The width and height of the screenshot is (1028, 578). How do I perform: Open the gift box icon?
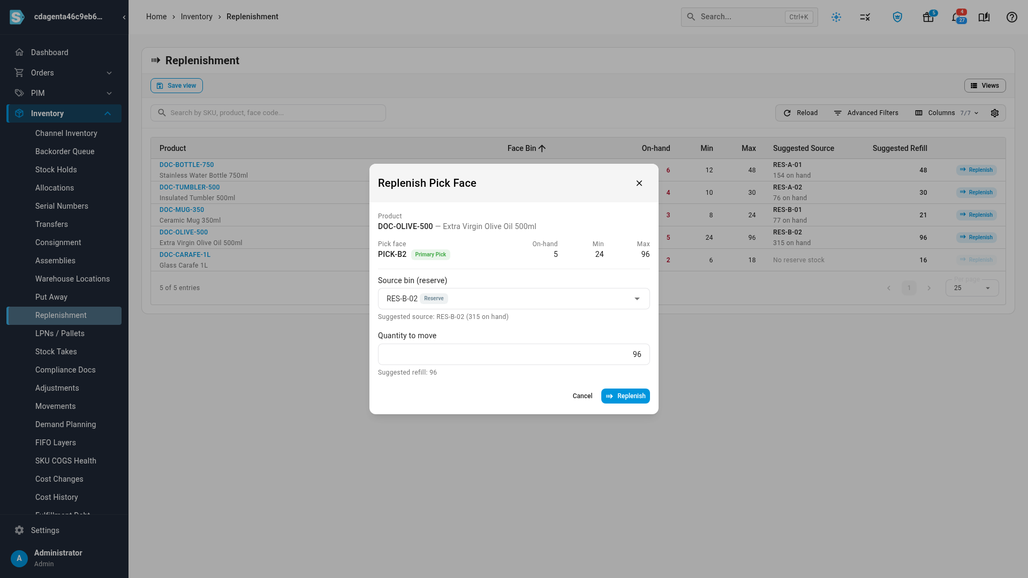(928, 17)
